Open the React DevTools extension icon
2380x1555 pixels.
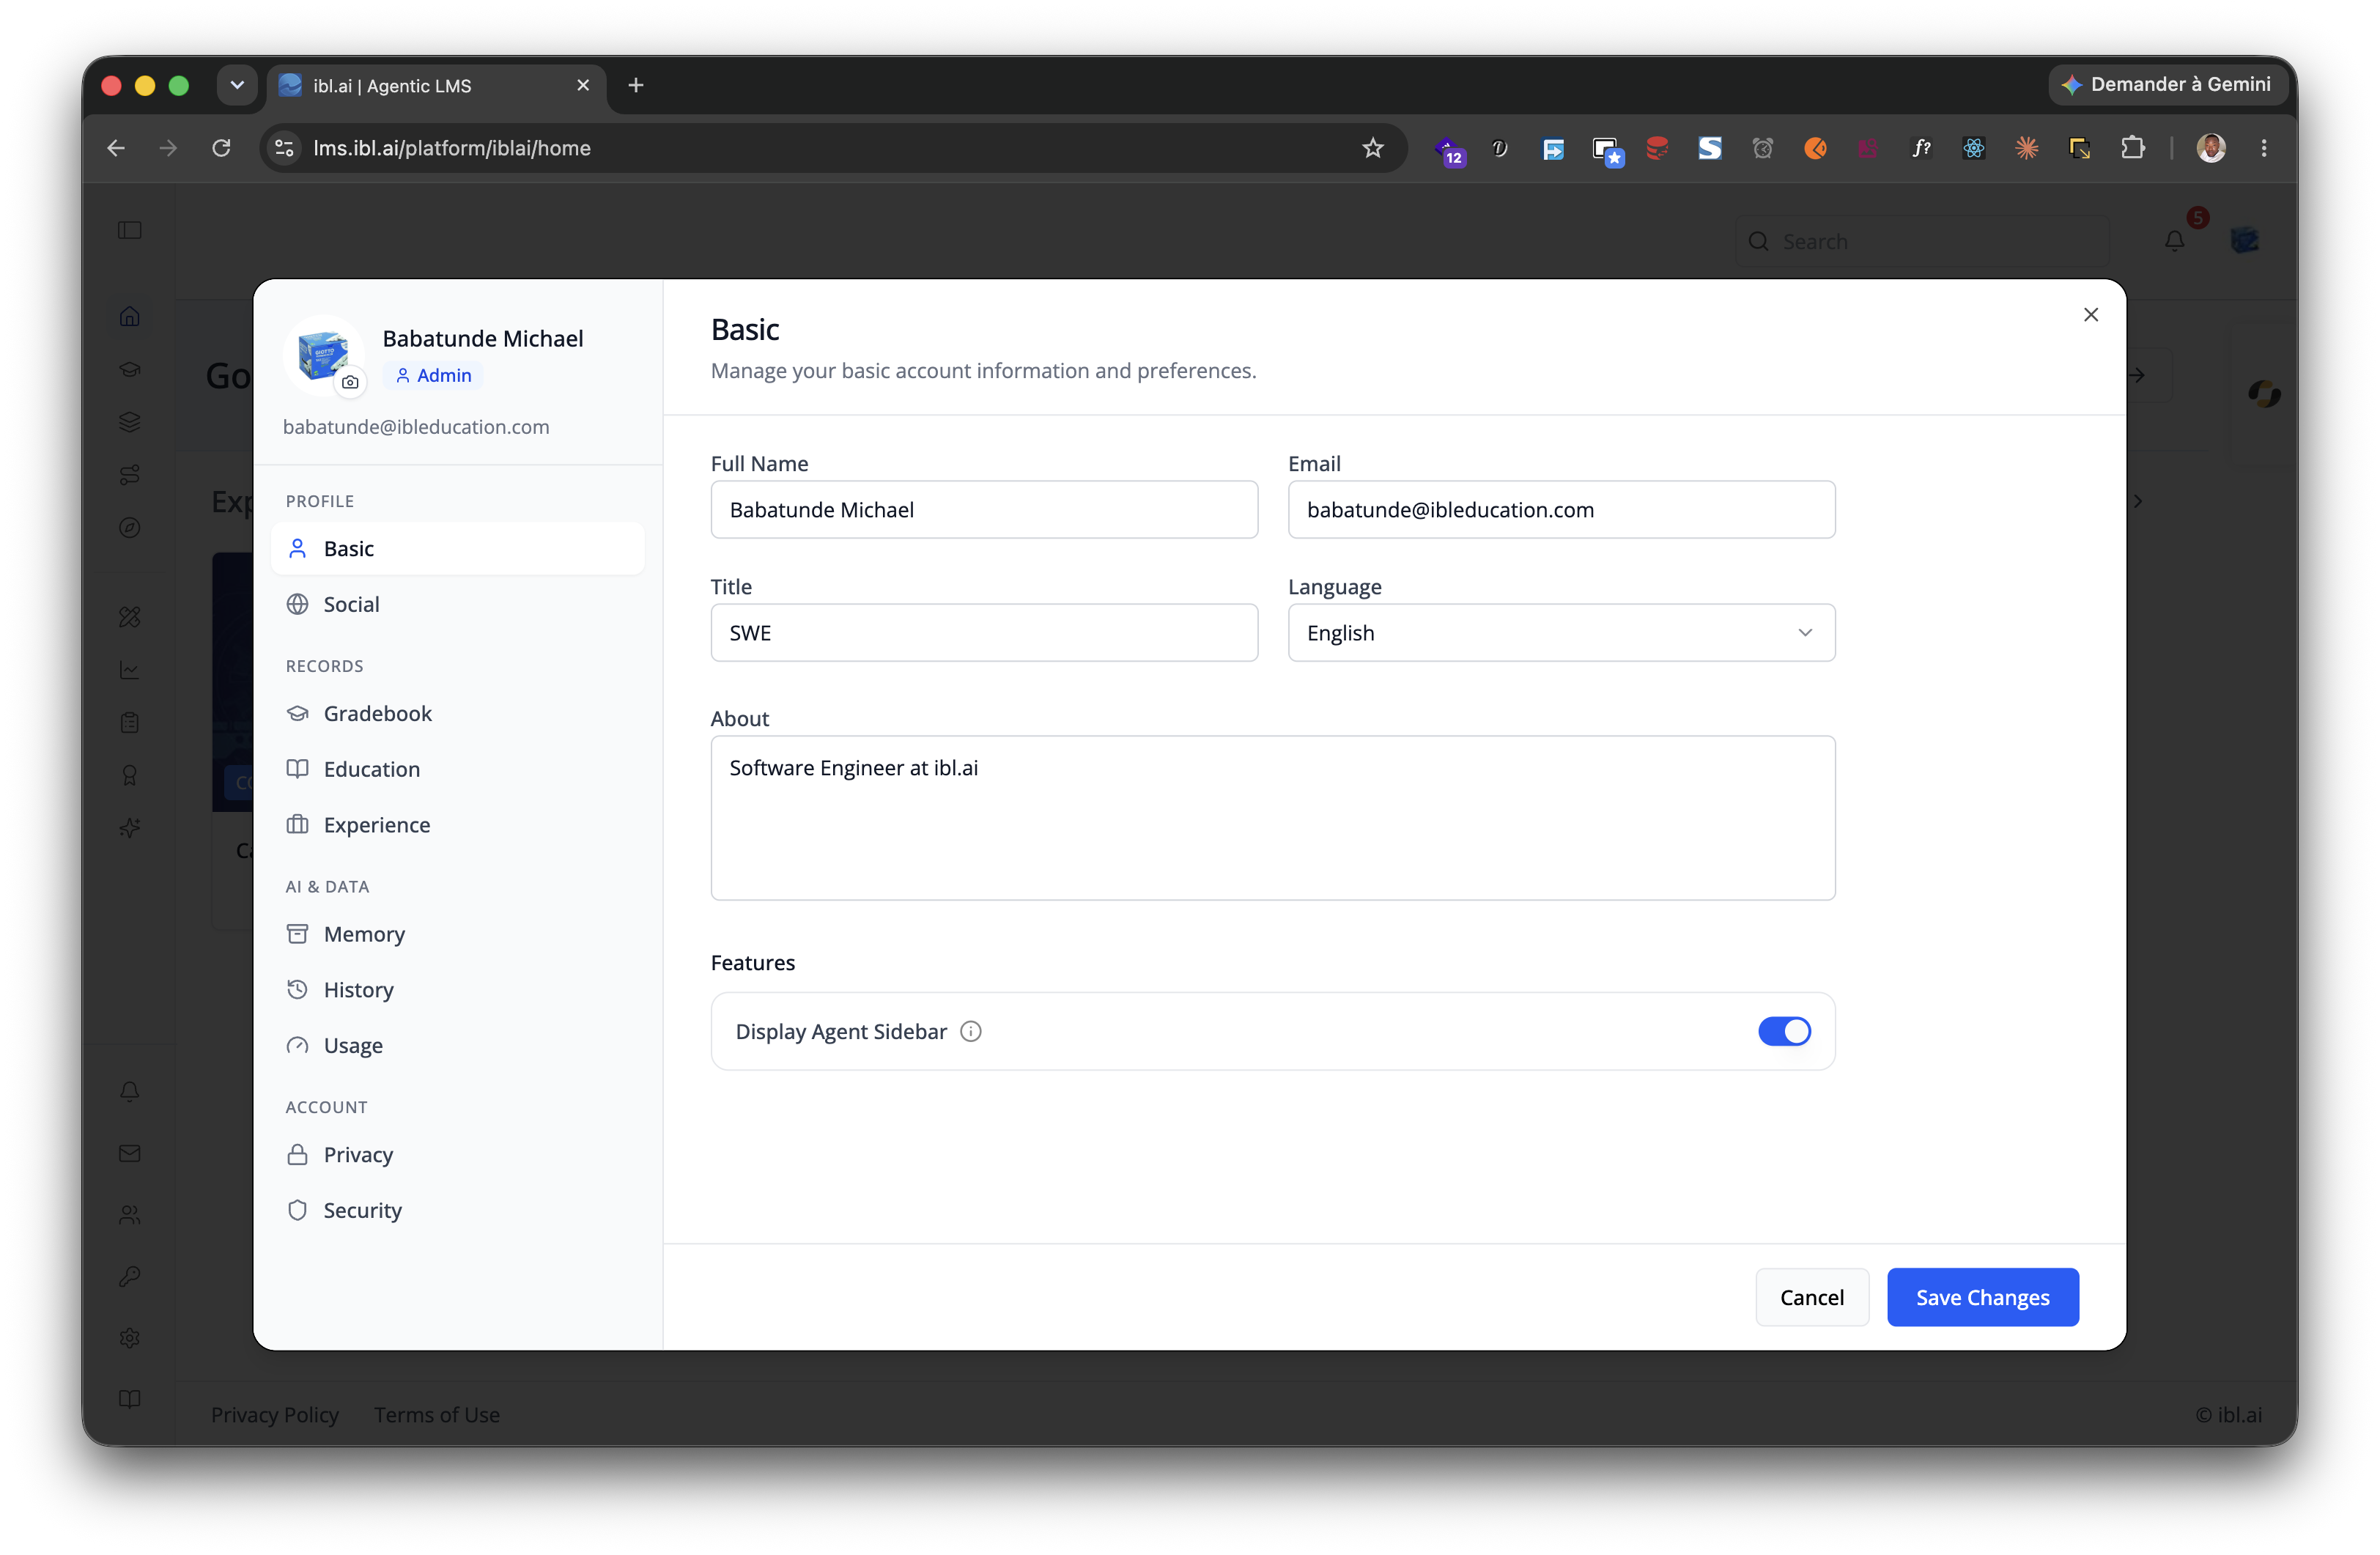click(1974, 148)
